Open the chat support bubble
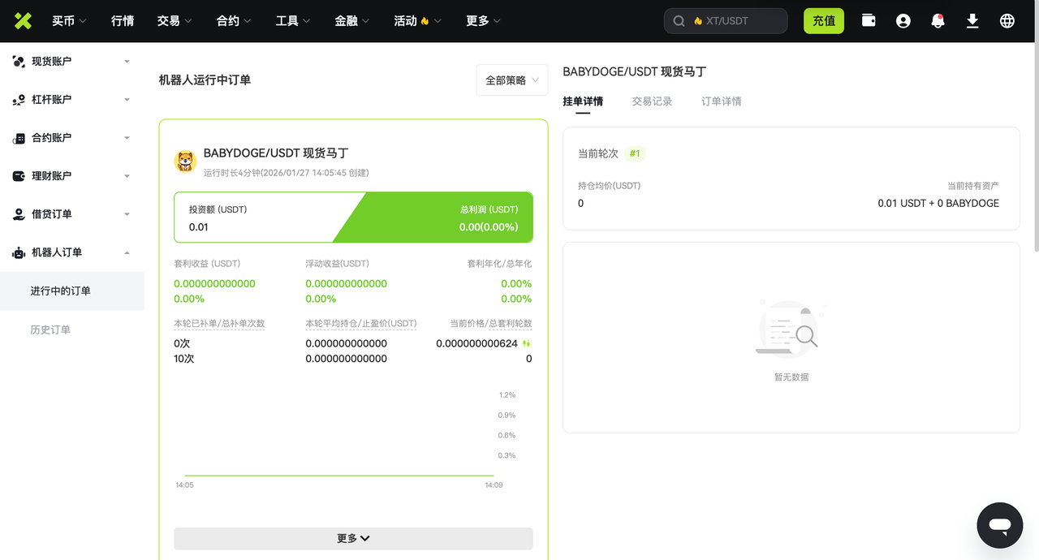1039x560 pixels. [x=1000, y=525]
